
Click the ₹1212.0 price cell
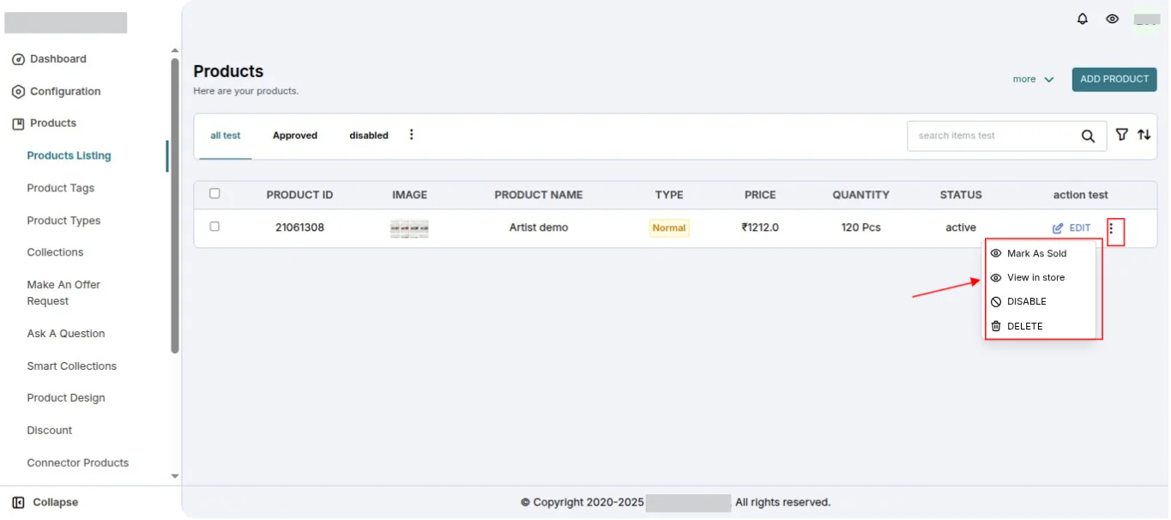coord(760,228)
